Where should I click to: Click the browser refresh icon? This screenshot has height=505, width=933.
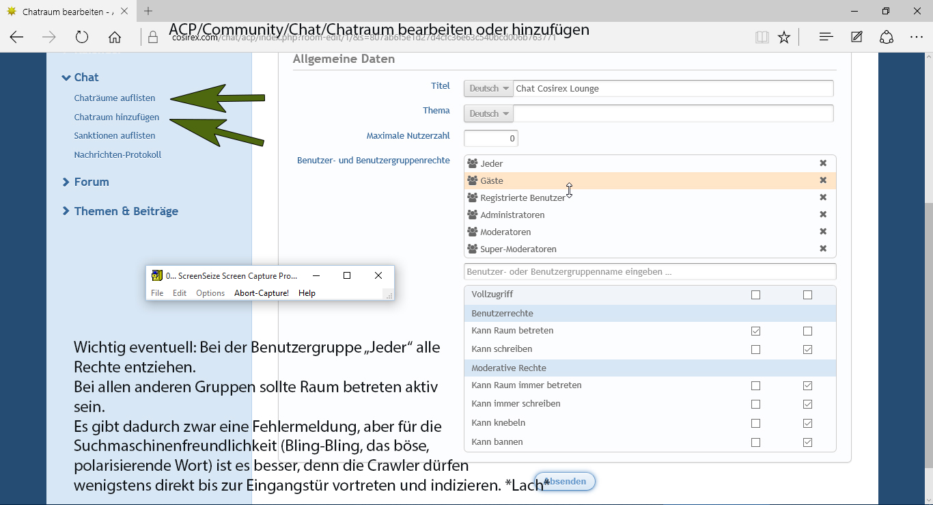point(82,38)
